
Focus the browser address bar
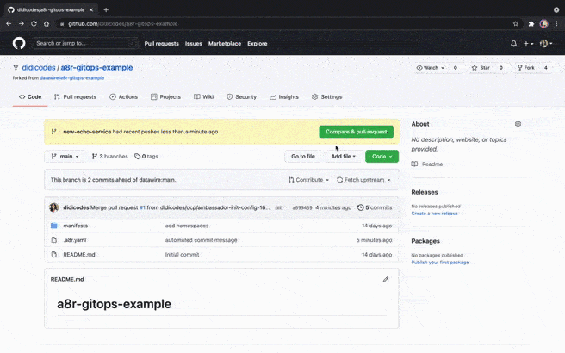[x=289, y=24]
